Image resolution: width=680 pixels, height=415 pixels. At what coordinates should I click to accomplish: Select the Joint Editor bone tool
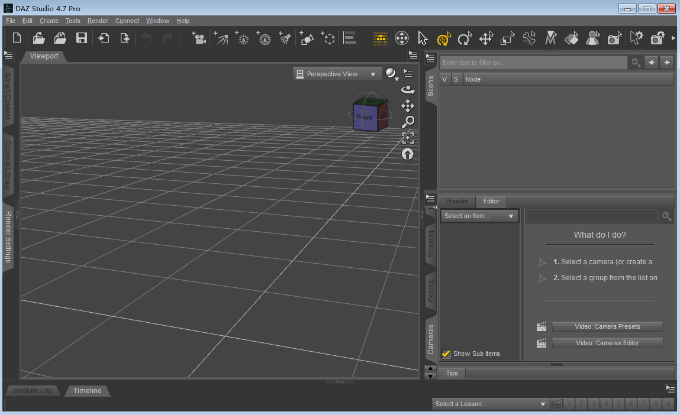pos(529,38)
